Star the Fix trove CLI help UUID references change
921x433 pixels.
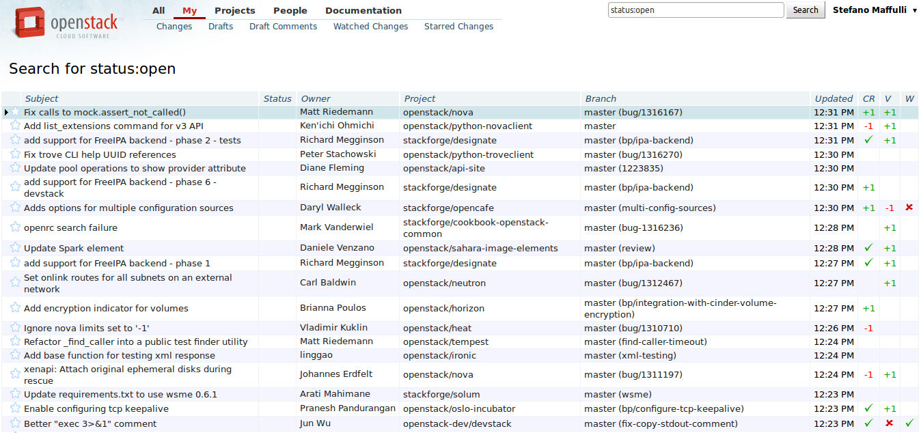click(15, 154)
